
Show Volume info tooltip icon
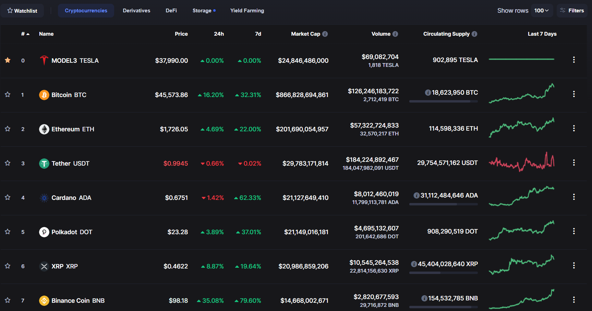click(395, 34)
